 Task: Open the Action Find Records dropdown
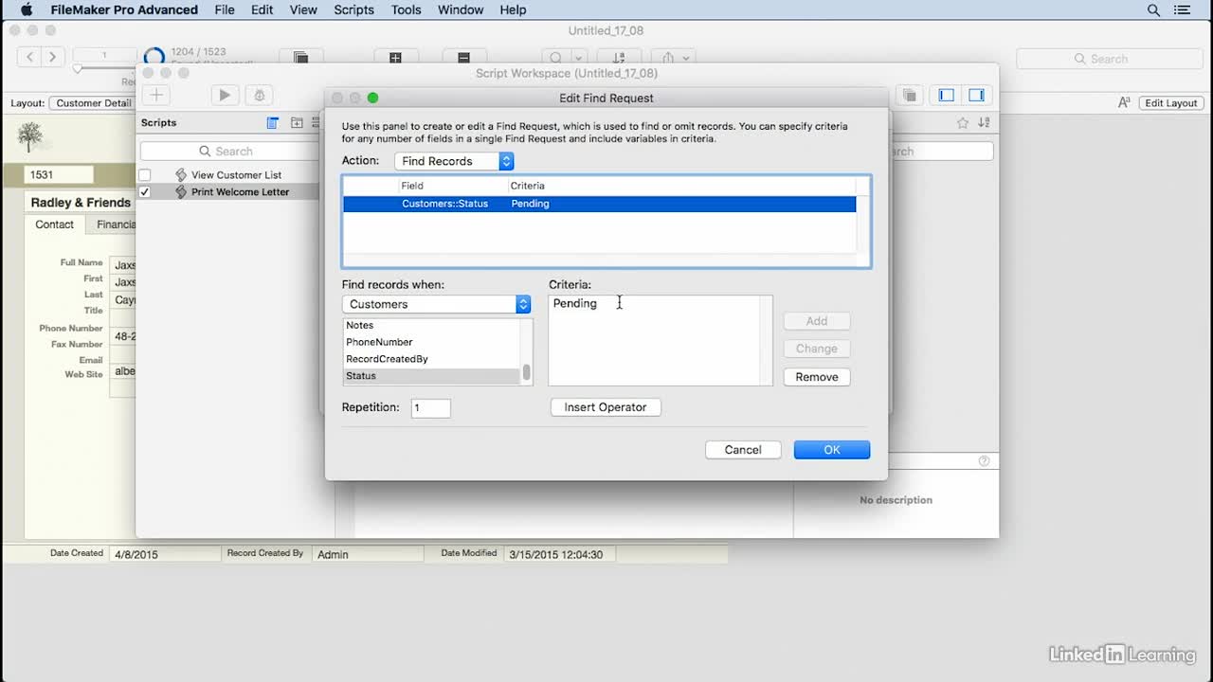[454, 161]
